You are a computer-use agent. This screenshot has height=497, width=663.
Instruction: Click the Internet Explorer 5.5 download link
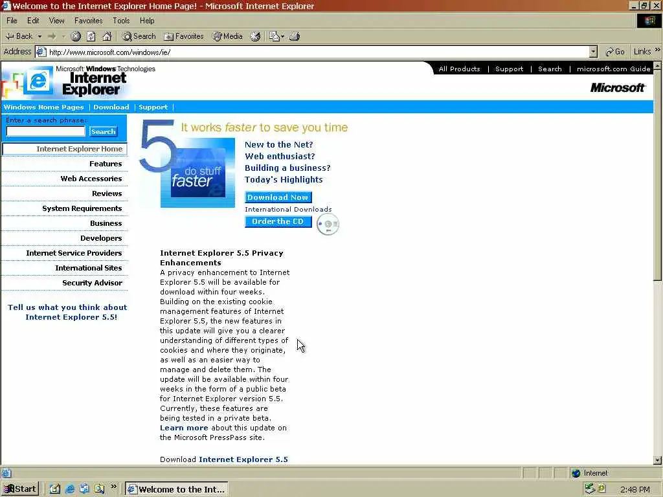click(x=243, y=459)
